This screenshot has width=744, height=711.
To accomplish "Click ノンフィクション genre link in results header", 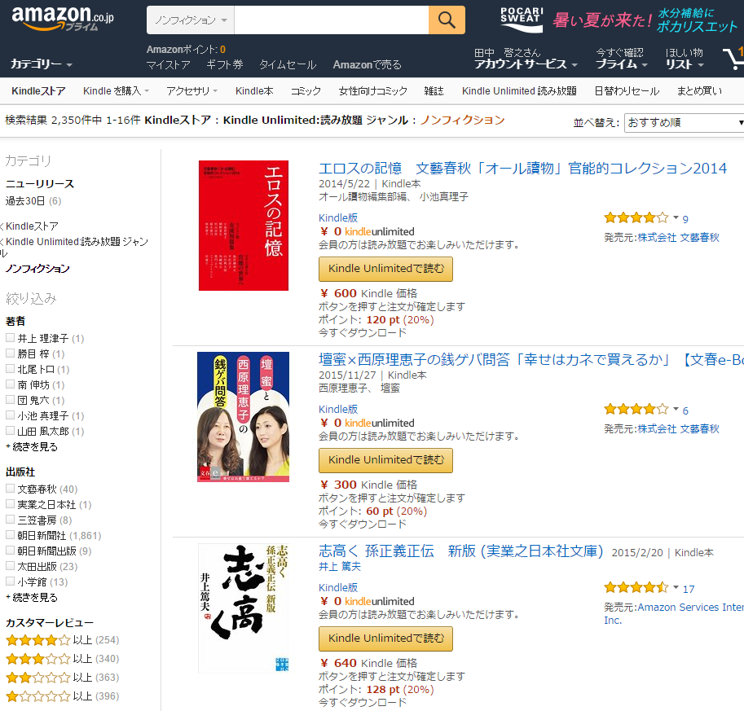I will point(462,120).
